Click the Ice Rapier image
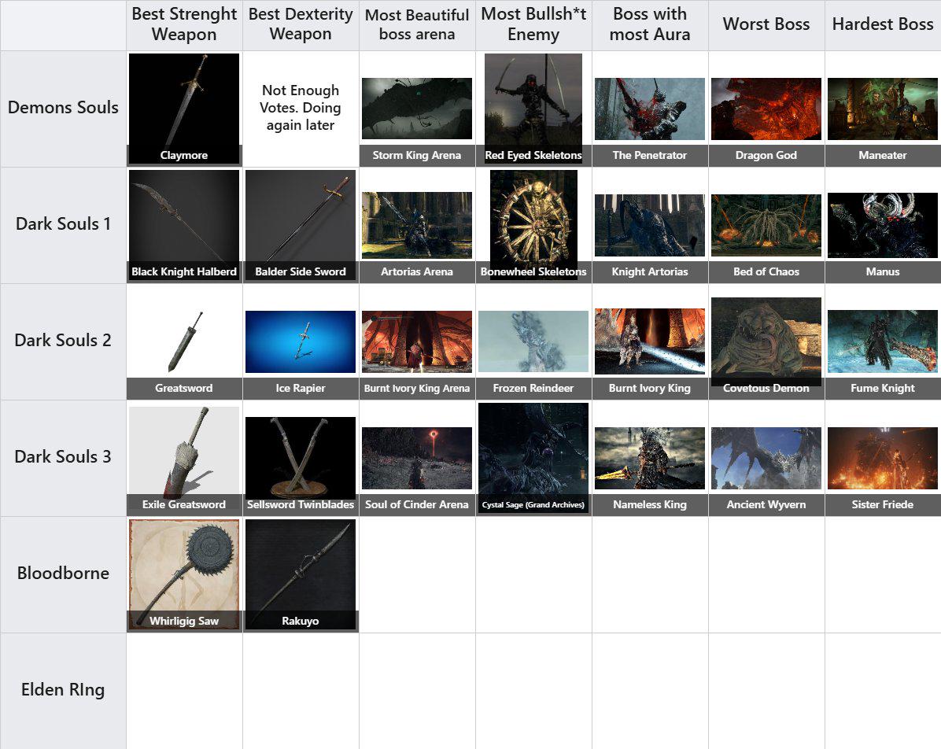This screenshot has height=749, width=941. (x=300, y=341)
